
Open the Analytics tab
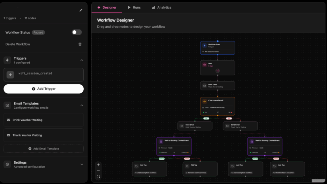coord(162,8)
